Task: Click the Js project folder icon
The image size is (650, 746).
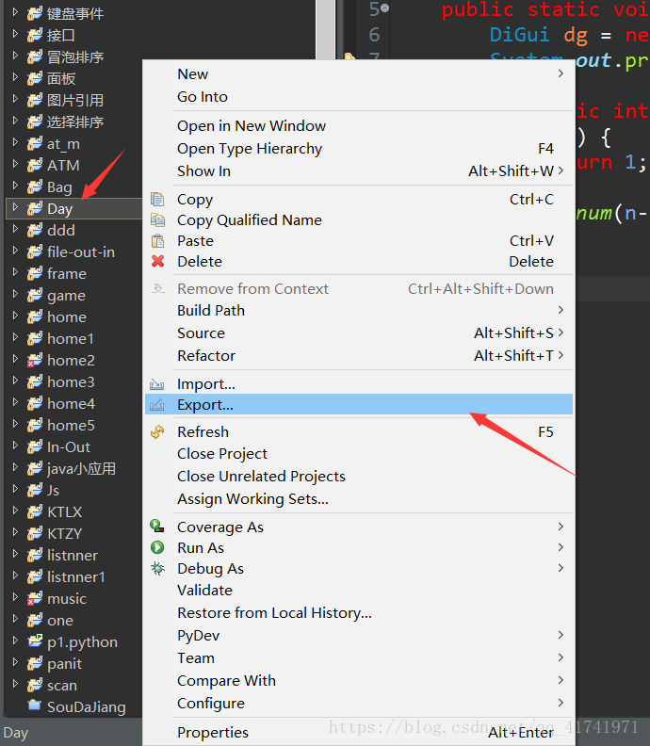Action: point(35,490)
